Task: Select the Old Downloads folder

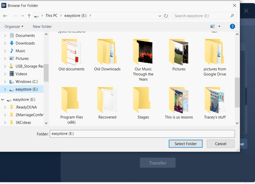Action: pyautogui.click(x=107, y=55)
